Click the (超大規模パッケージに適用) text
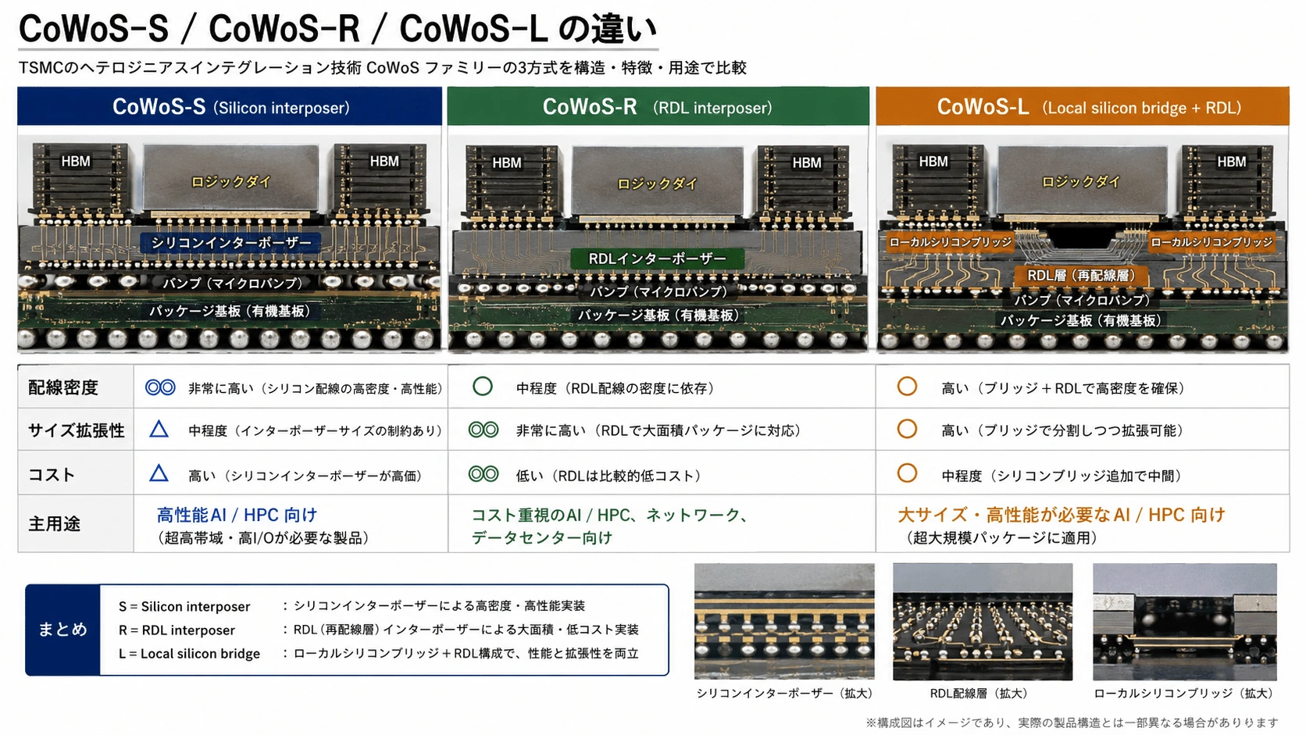Image resolution: width=1306 pixels, height=735 pixels. pos(1001,537)
